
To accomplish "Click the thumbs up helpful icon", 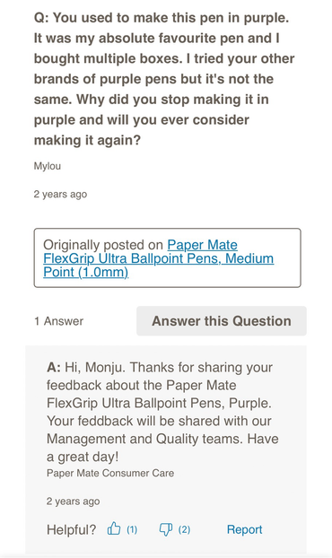I will click(114, 529).
